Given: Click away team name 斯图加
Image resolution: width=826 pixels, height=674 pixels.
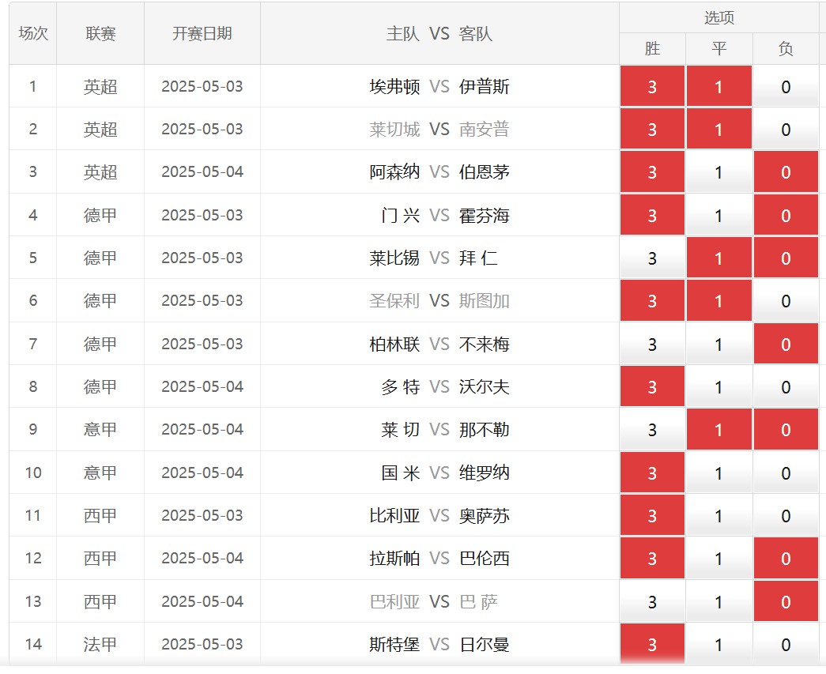Looking at the screenshot, I should click(484, 301).
